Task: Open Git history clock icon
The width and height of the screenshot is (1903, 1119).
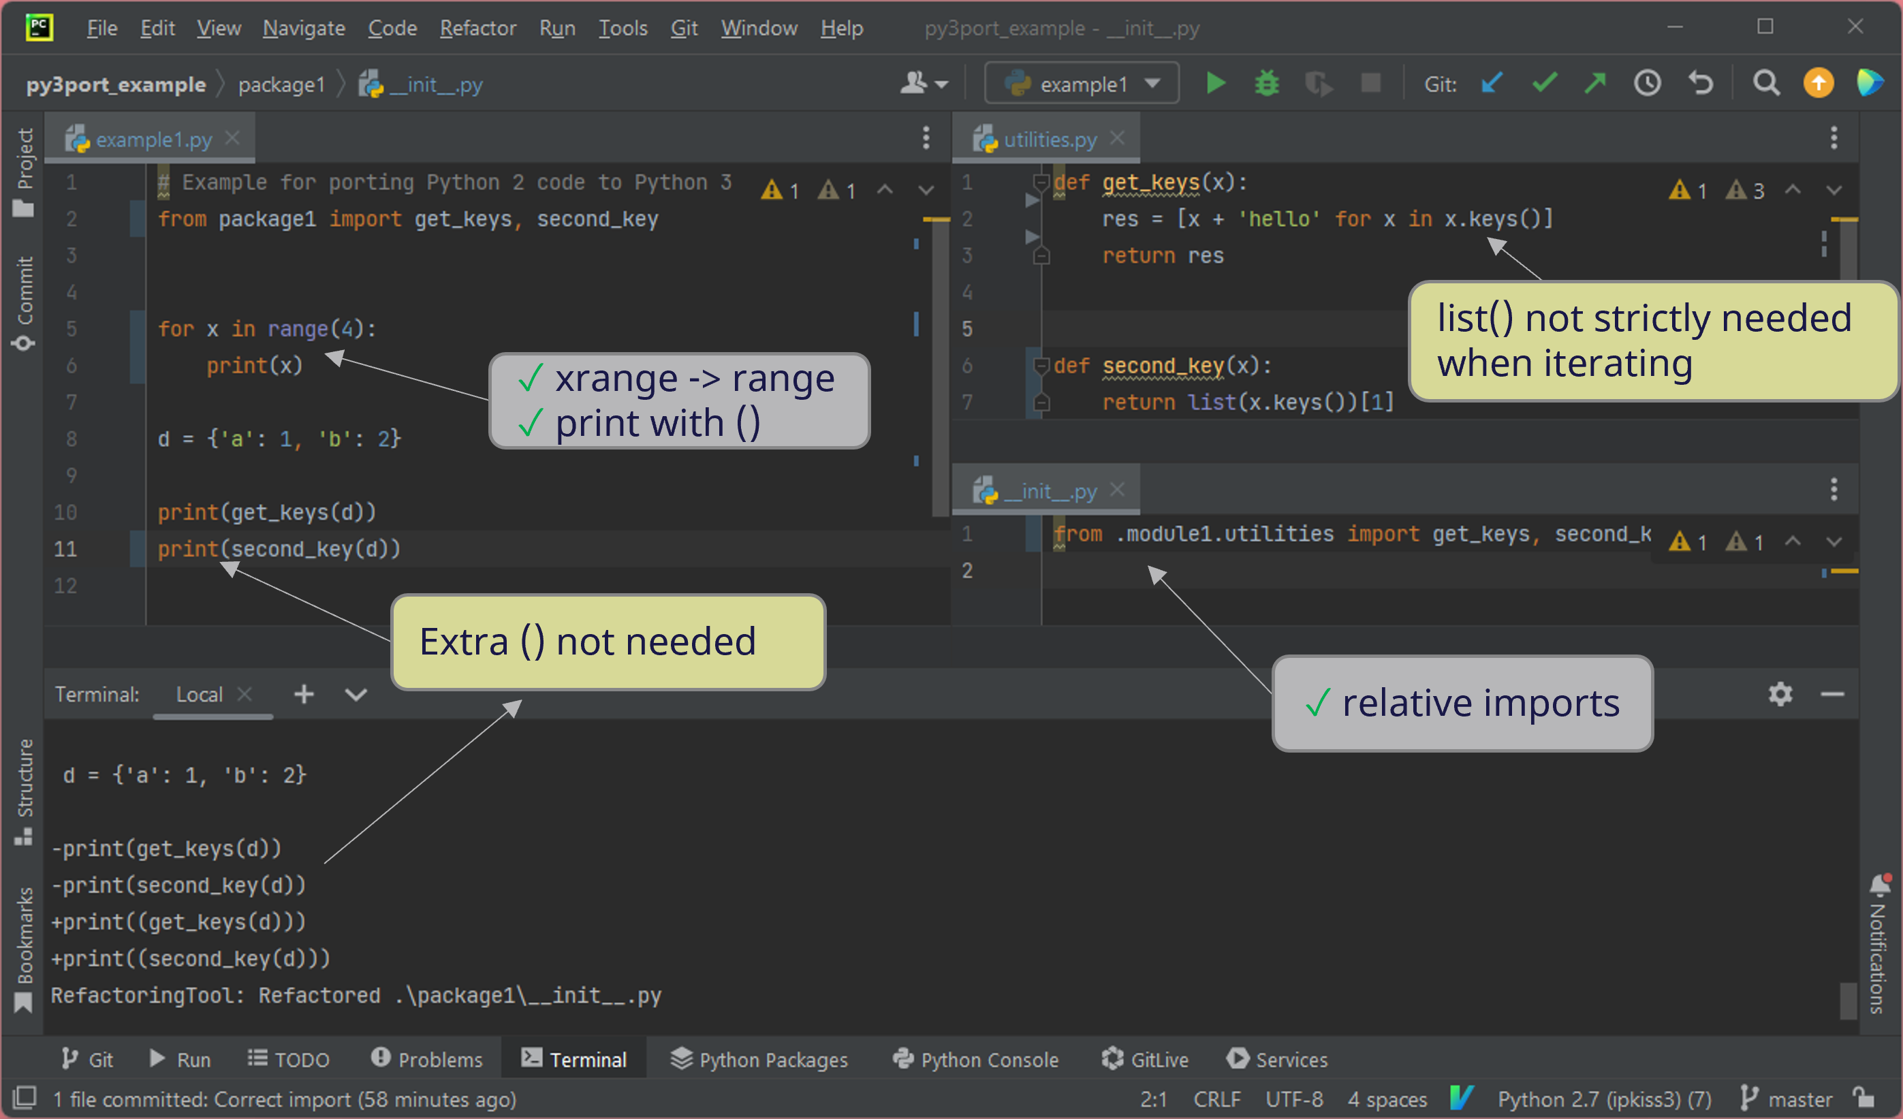Action: click(1648, 83)
